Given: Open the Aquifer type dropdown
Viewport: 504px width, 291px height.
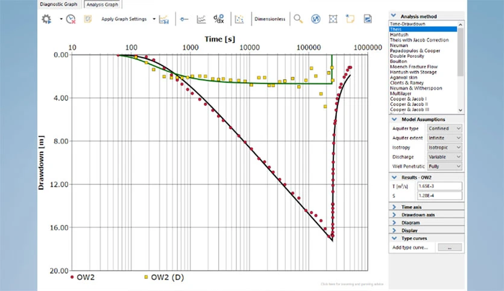Looking at the screenshot, I should click(x=444, y=128).
